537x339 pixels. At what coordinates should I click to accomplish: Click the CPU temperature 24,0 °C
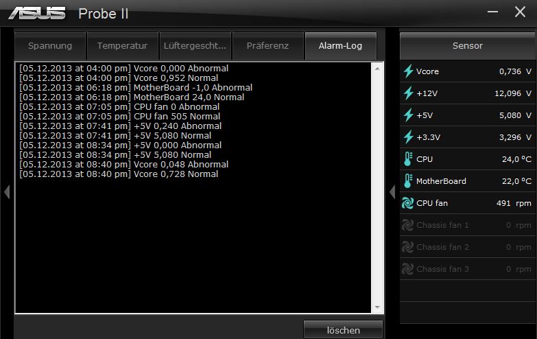click(x=517, y=159)
